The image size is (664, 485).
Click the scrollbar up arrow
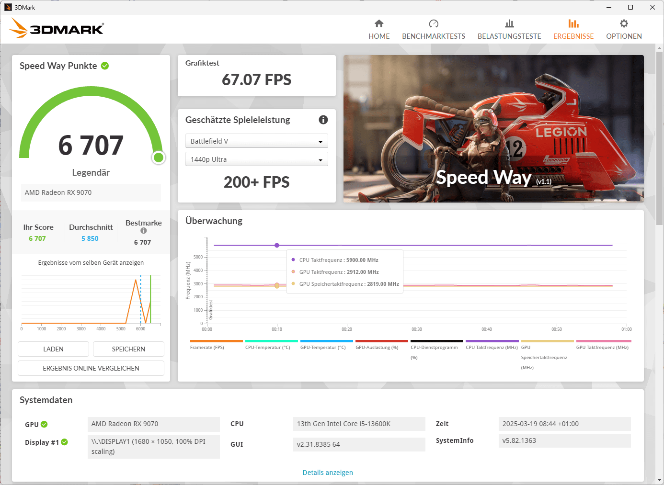click(660, 48)
